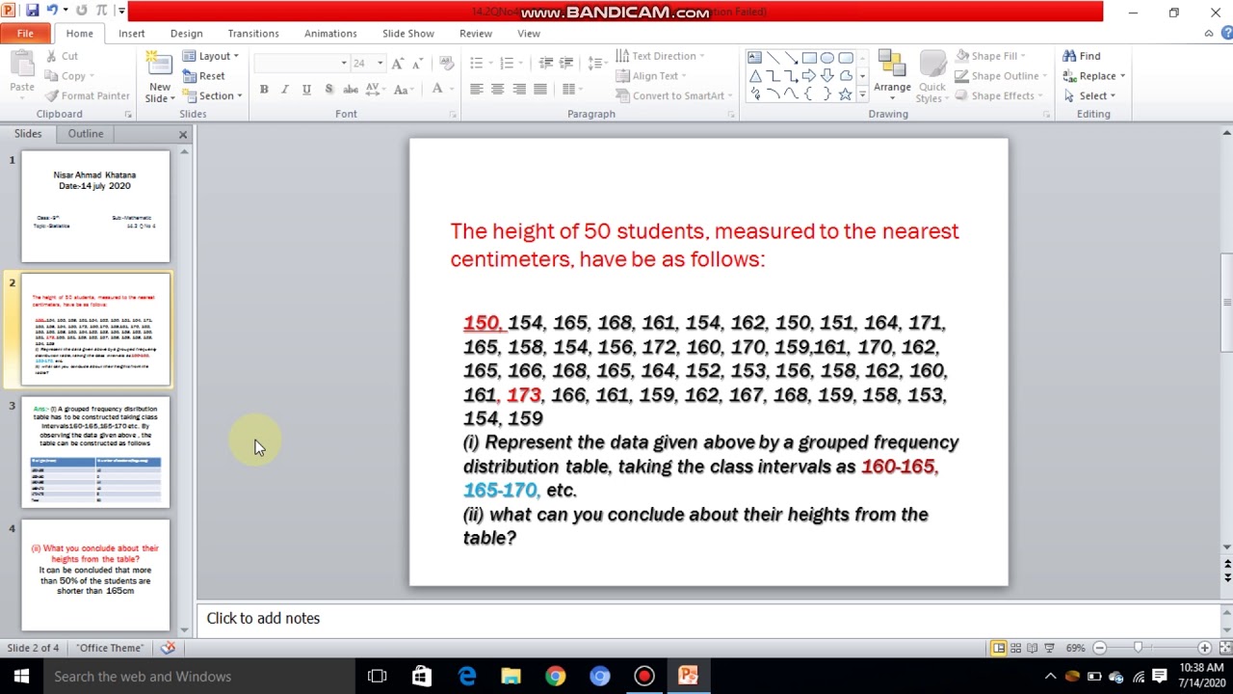Toggle italic formatting

click(284, 90)
